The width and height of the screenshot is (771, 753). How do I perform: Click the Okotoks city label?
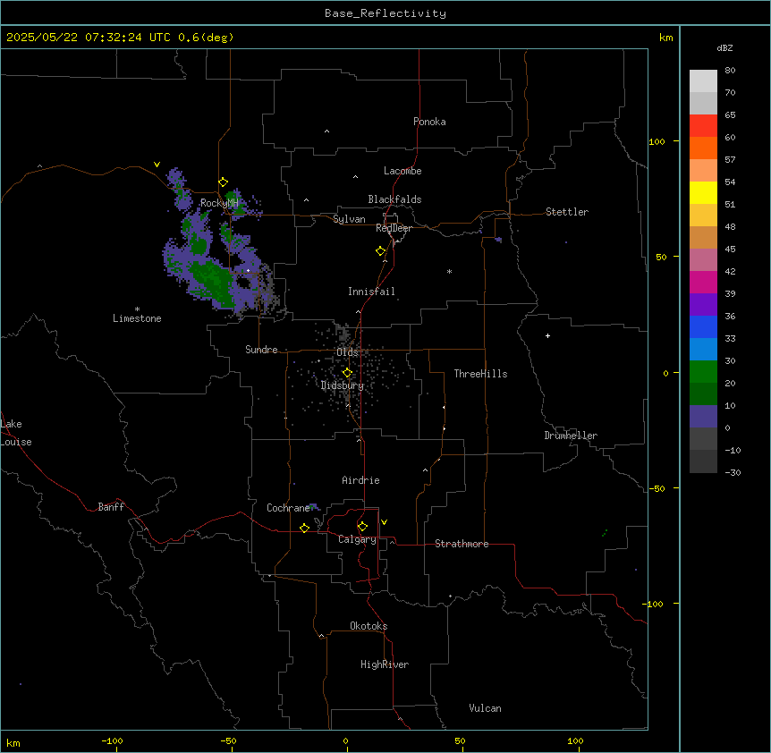(369, 626)
